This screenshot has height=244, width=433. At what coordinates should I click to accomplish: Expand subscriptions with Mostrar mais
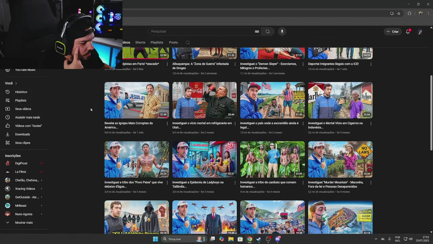tap(24, 223)
